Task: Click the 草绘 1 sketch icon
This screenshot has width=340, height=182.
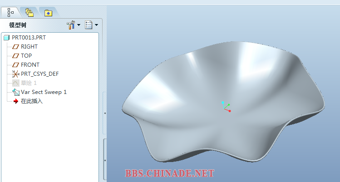Action: 16,83
